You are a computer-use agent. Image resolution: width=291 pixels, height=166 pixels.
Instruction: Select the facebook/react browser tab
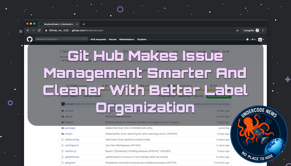59,24
